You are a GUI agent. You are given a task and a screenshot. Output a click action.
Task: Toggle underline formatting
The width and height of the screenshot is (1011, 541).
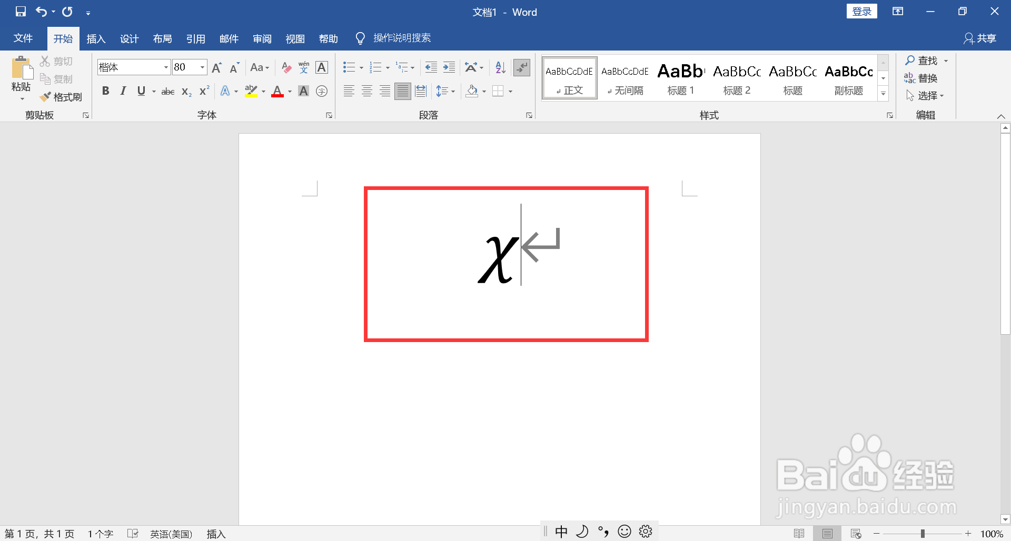(141, 91)
